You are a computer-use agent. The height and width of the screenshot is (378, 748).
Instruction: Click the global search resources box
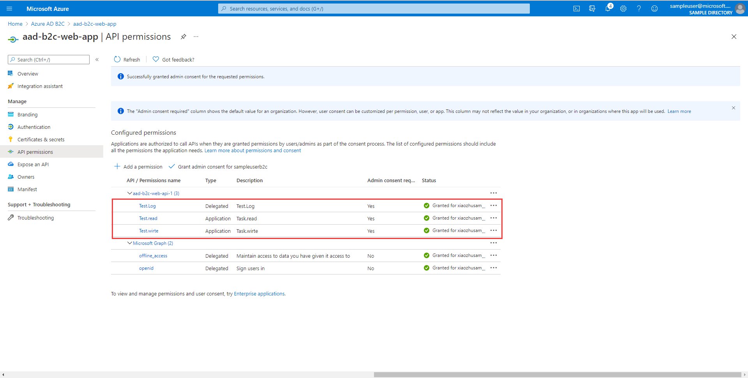click(374, 9)
